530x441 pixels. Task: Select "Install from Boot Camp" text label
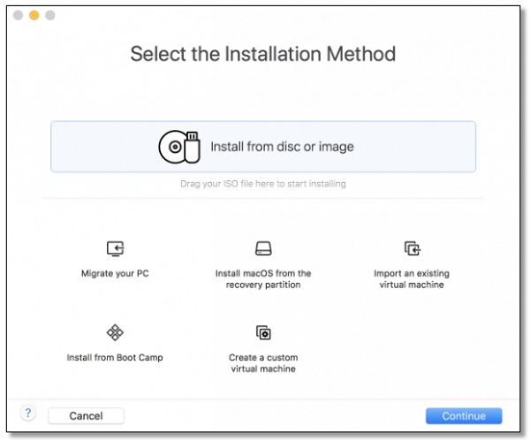click(x=115, y=357)
